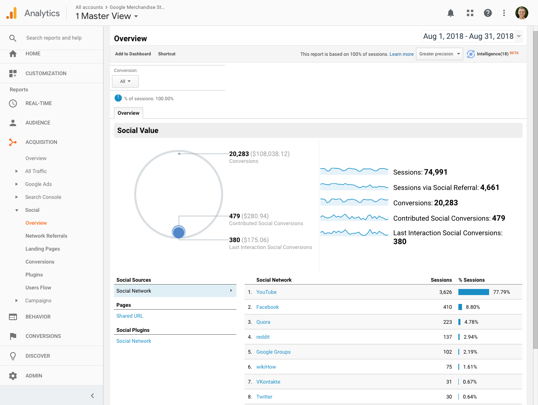
Task: Click the Discover lightbulb icon
Action: [13, 356]
